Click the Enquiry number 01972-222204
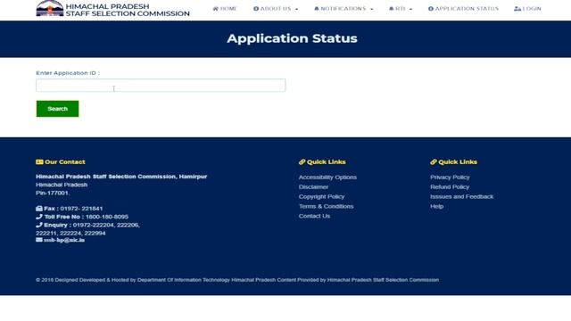 (x=93, y=225)
